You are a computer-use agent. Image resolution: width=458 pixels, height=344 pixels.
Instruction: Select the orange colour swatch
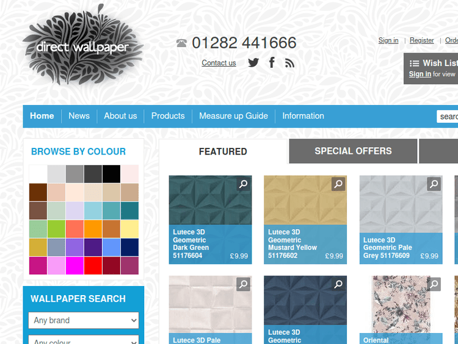click(x=93, y=229)
